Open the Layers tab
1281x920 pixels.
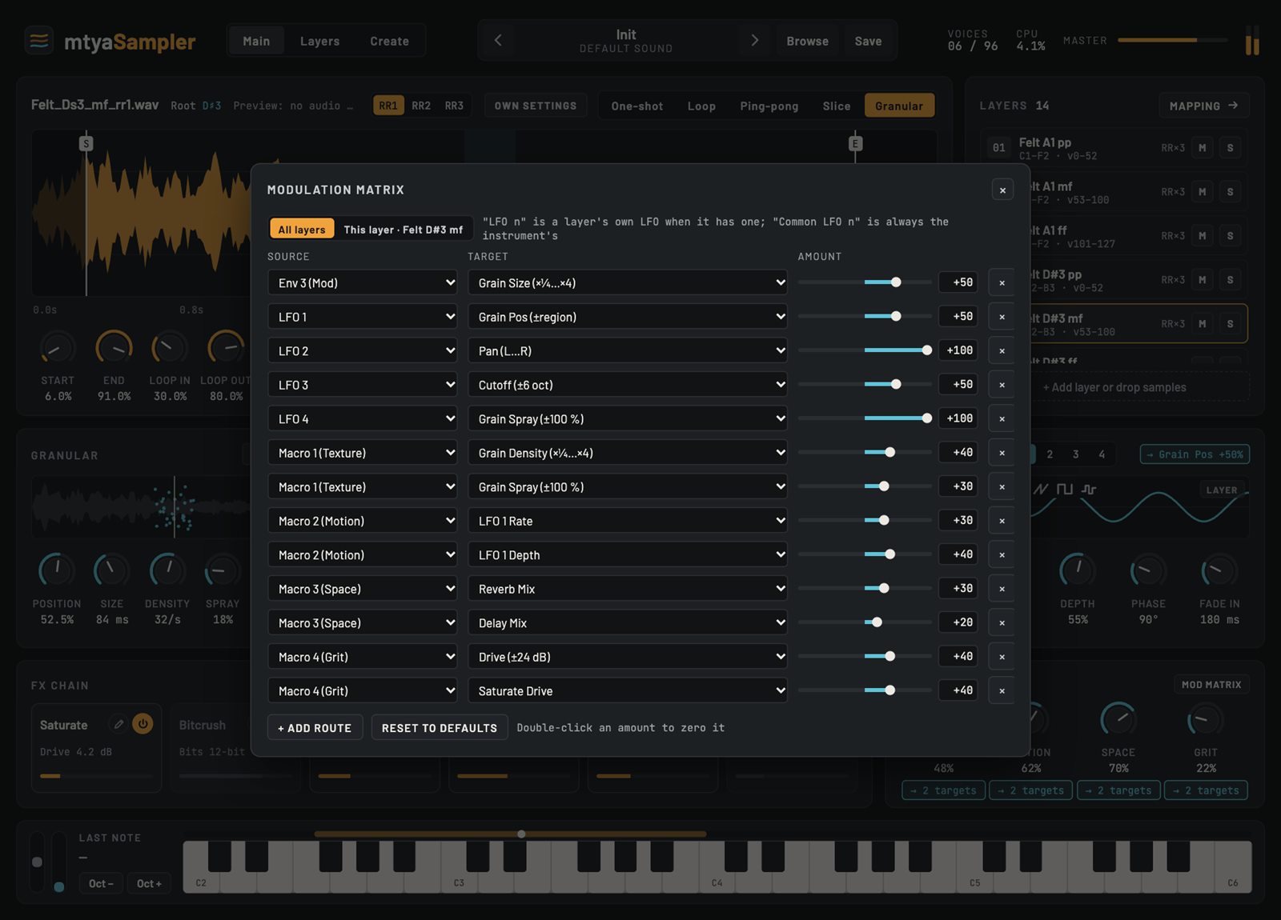pyautogui.click(x=319, y=41)
